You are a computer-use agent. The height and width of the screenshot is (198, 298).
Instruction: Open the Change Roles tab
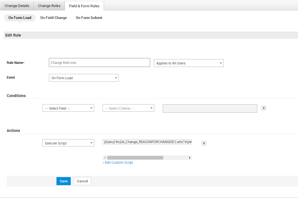tap(49, 6)
